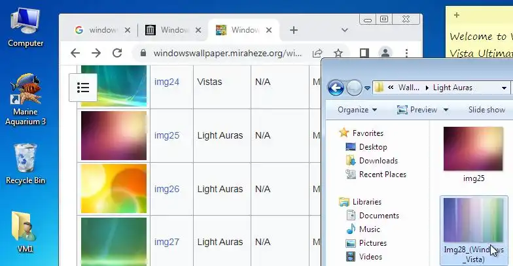Open Explorer recent pages dropdown arrow
This screenshot has height=266, width=513.
click(367, 88)
